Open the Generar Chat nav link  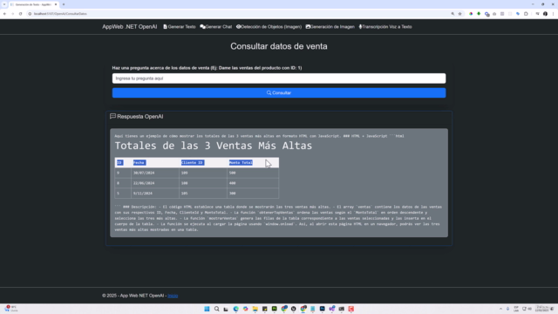215,27
